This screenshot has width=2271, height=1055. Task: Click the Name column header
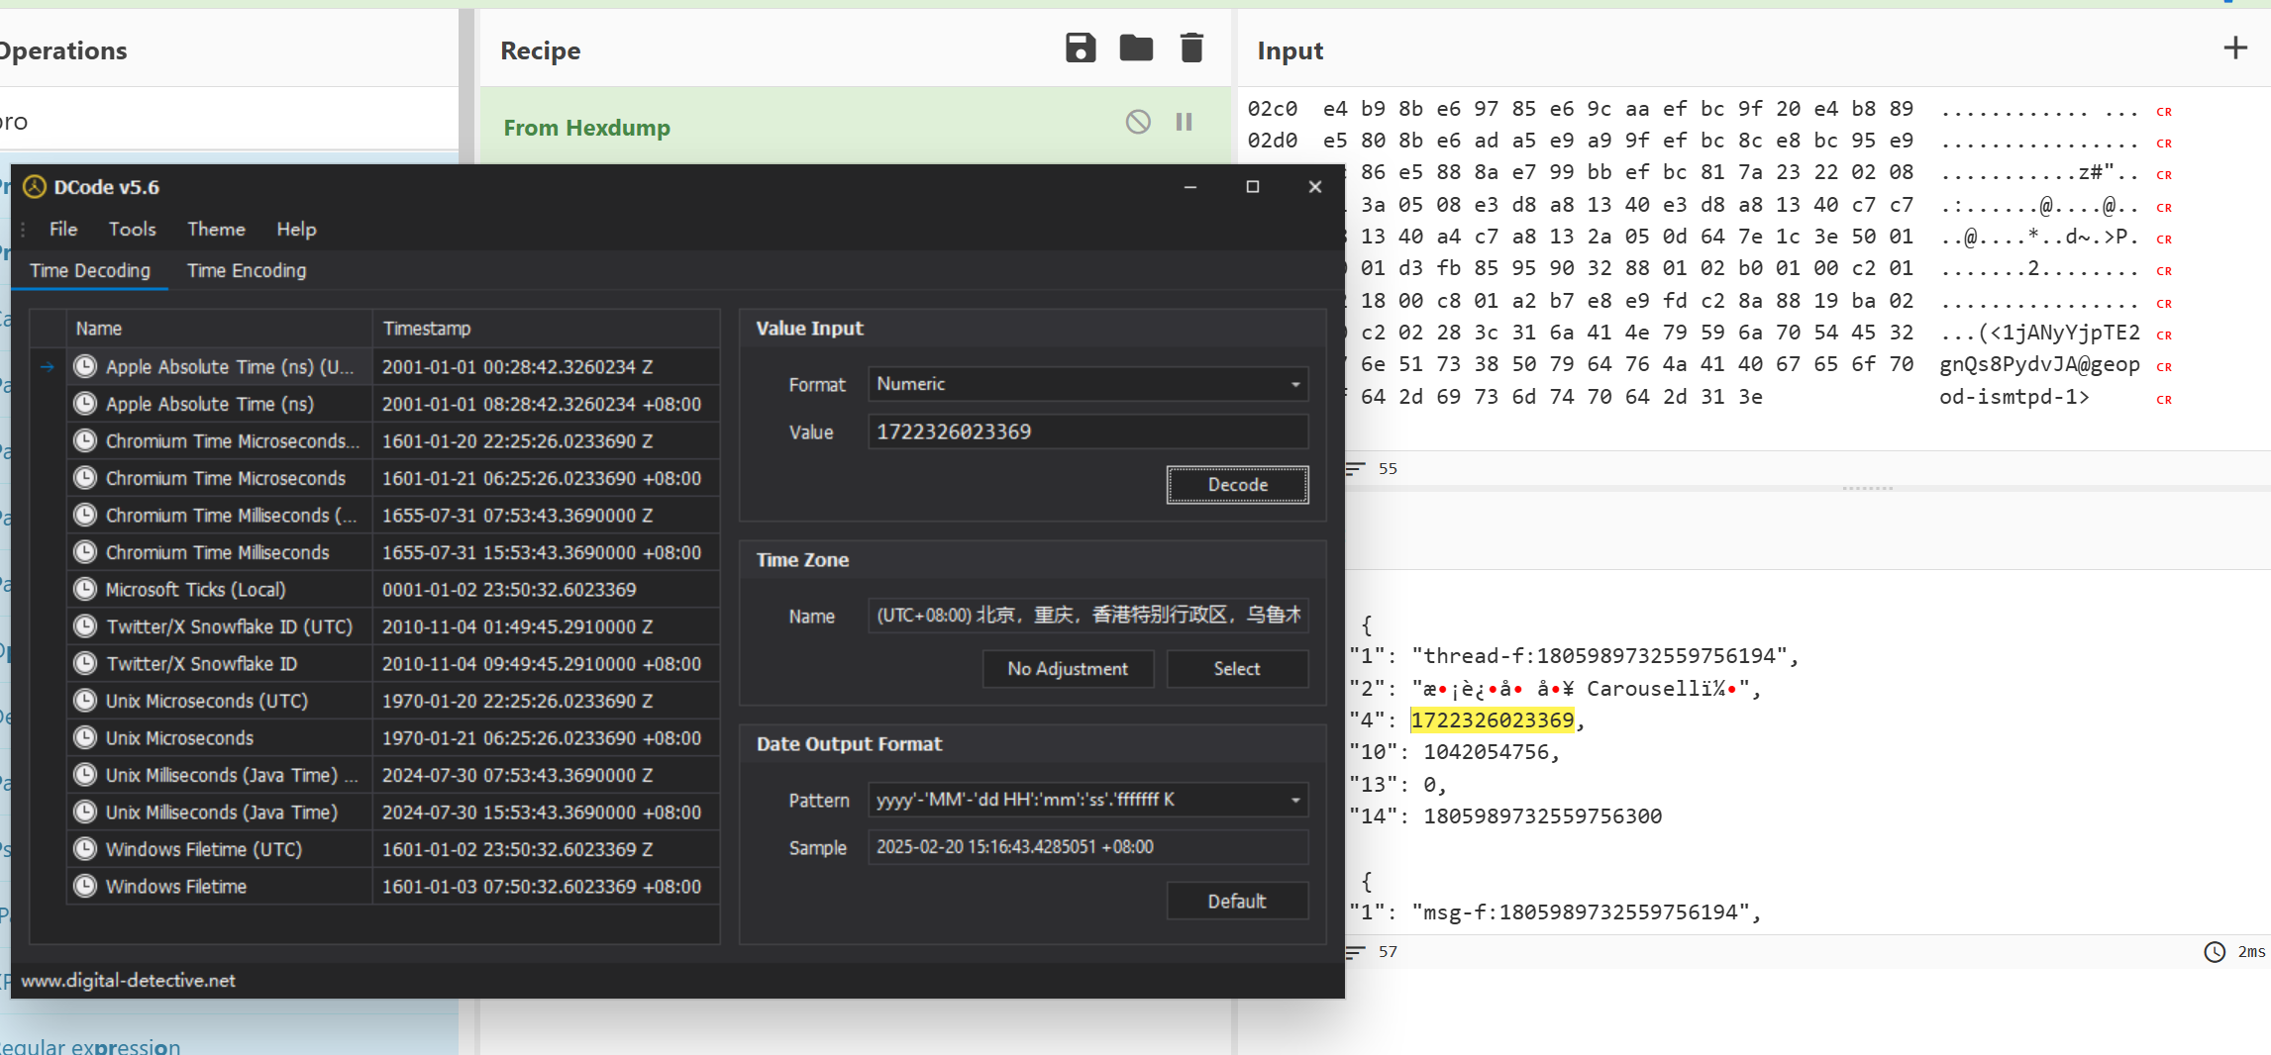219,329
